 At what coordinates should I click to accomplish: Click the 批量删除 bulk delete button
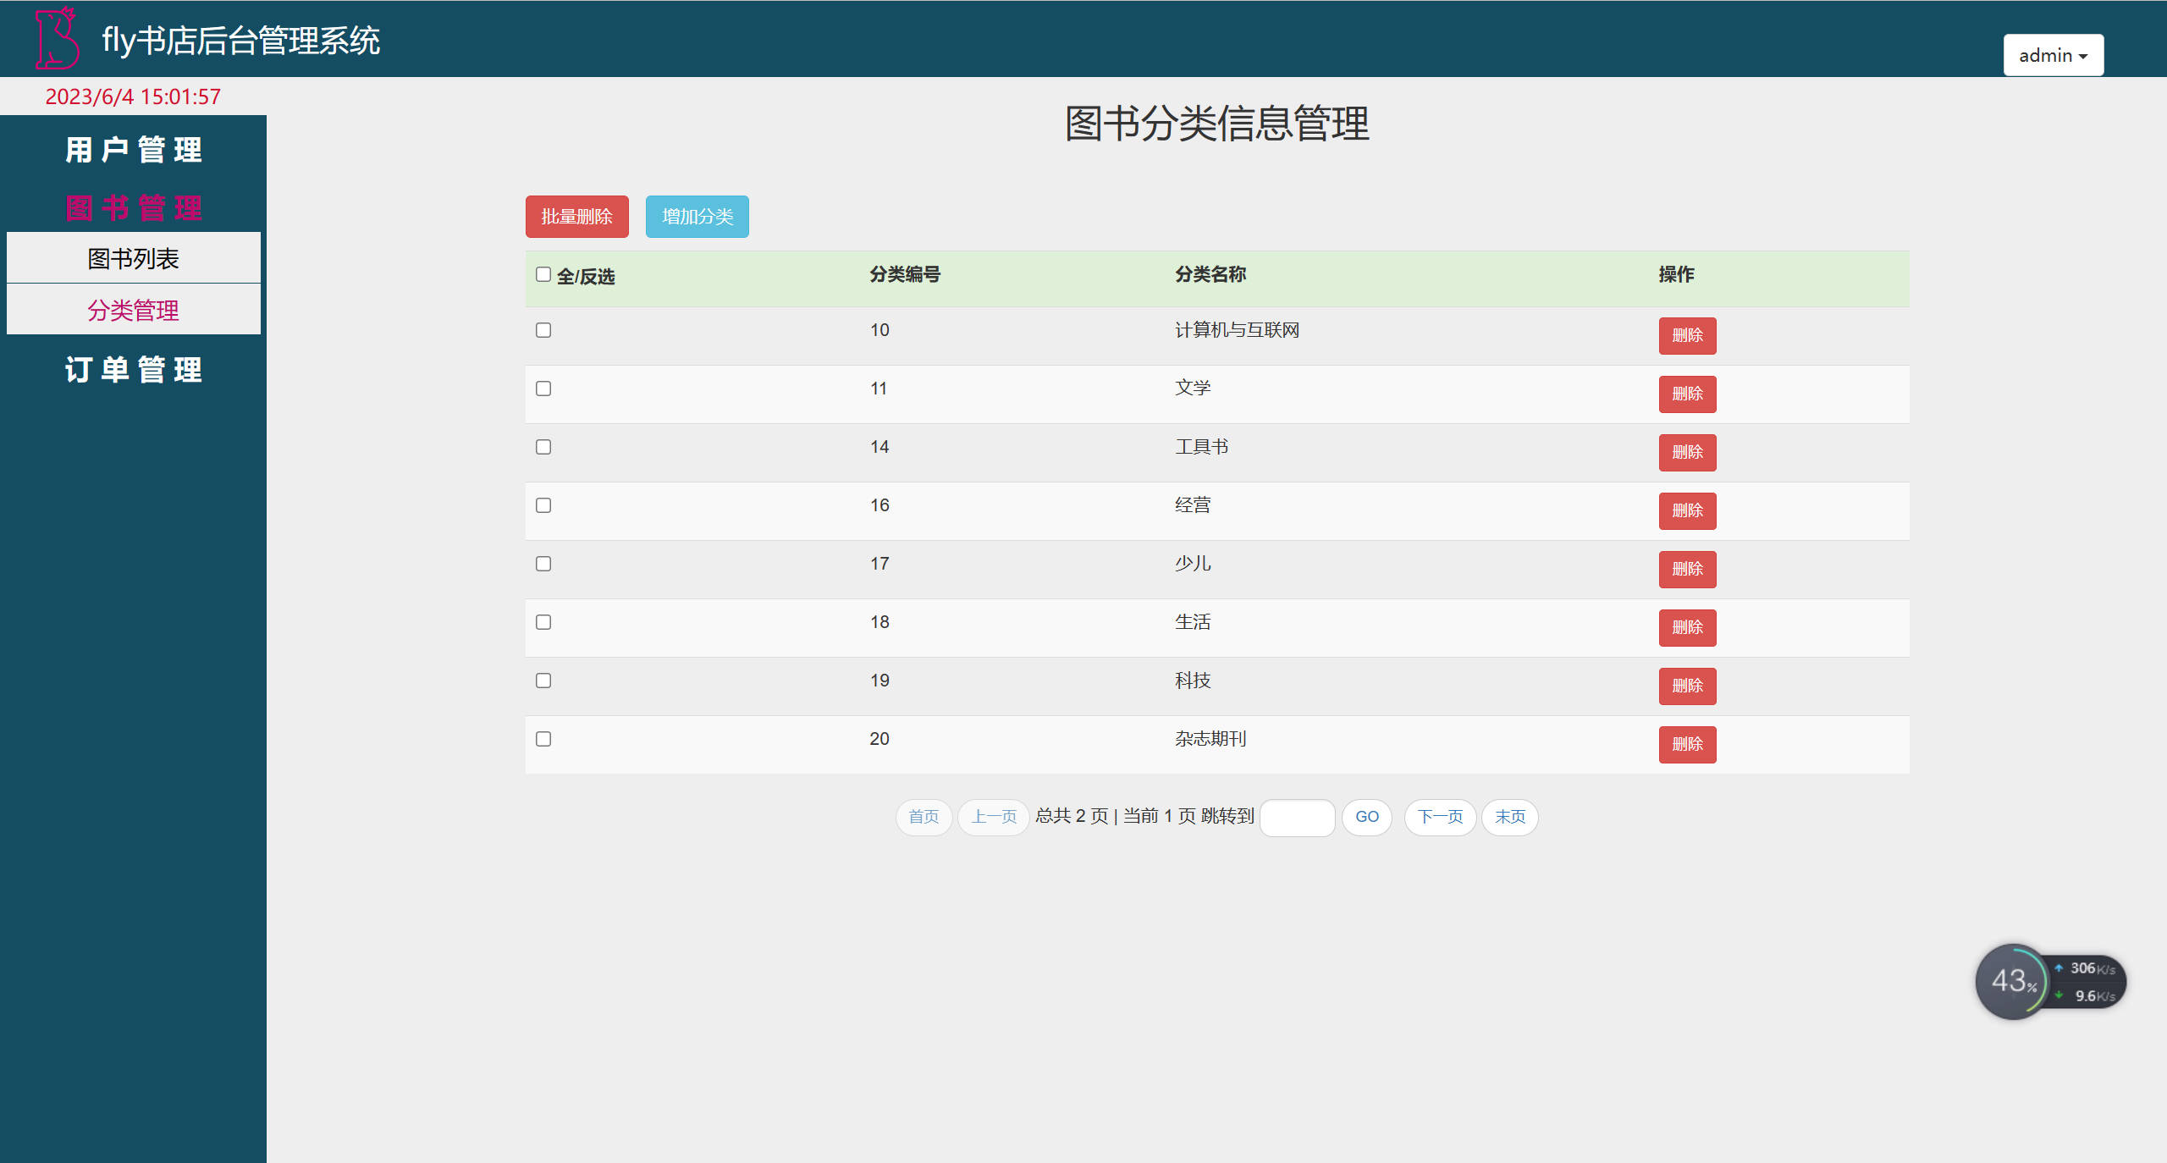(576, 217)
